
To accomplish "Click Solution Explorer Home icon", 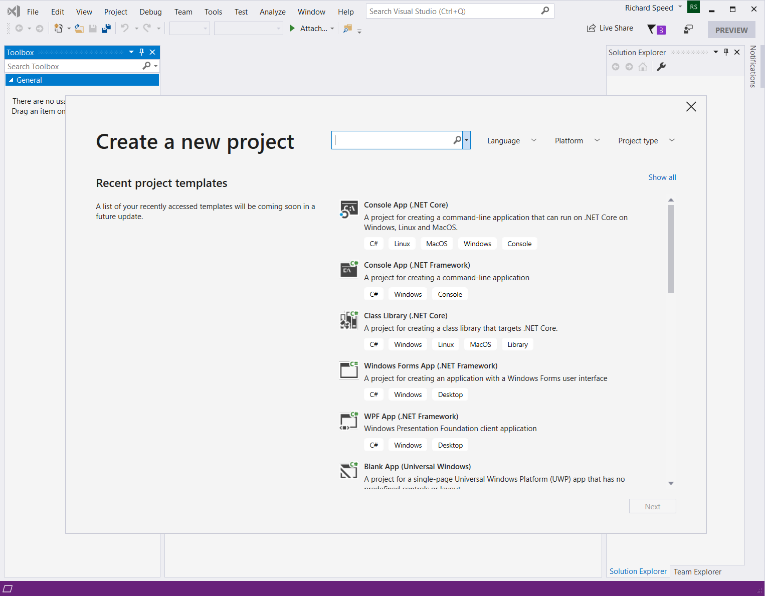I will 643,67.
